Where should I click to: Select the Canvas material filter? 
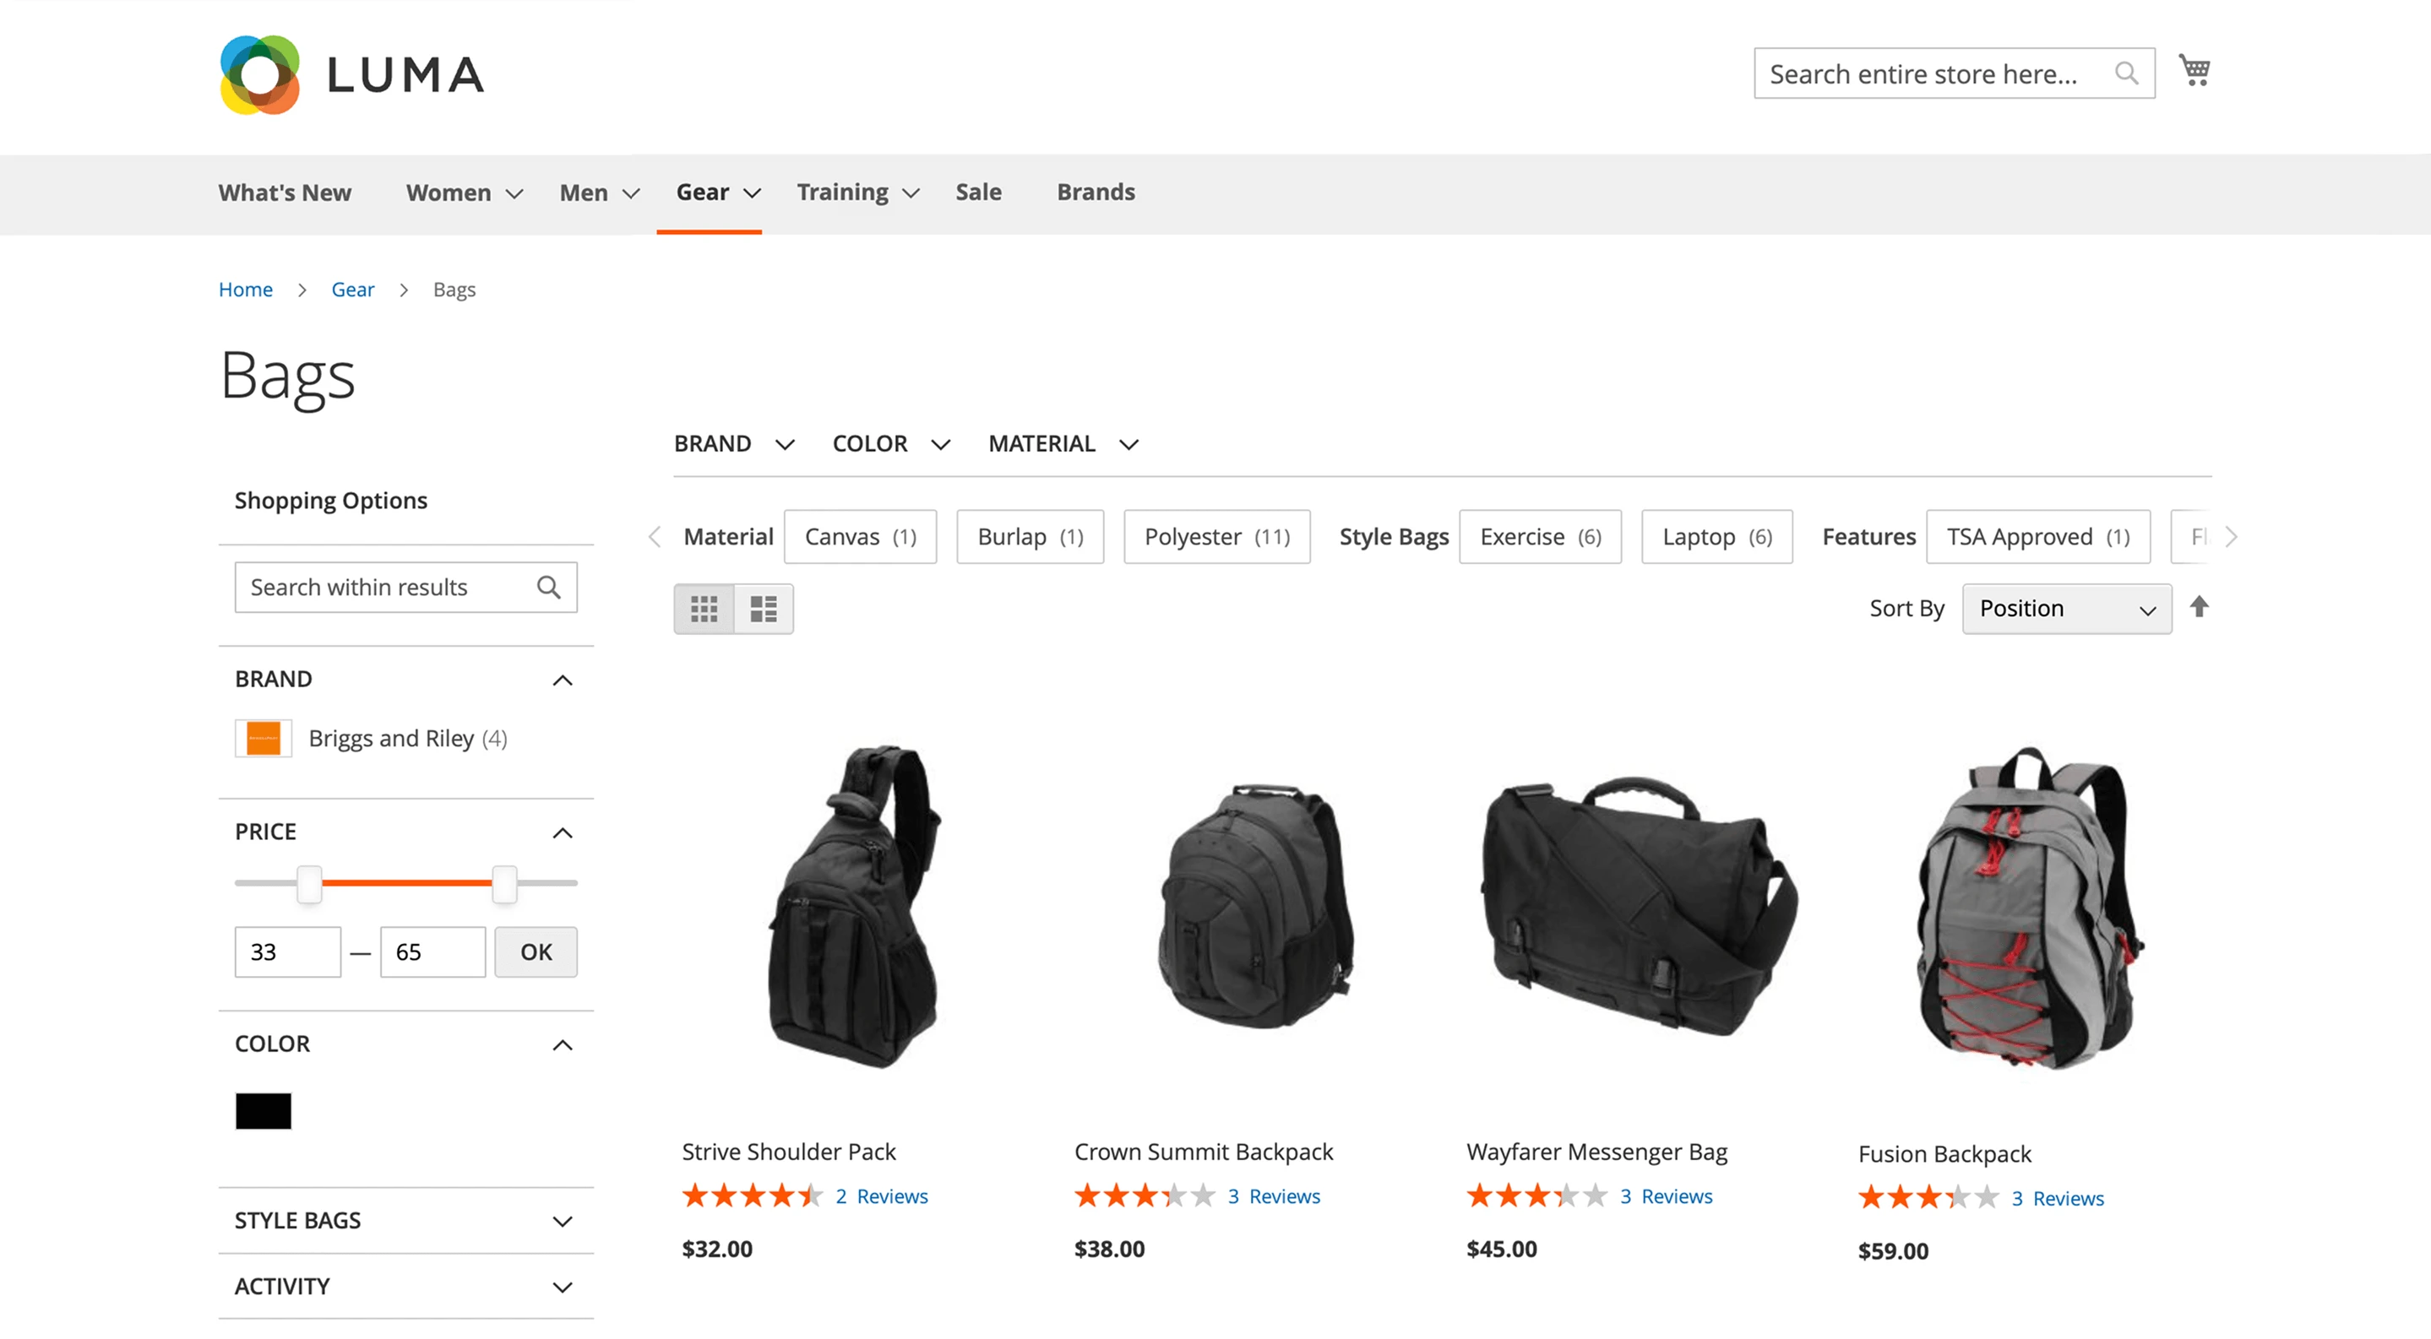tap(859, 537)
